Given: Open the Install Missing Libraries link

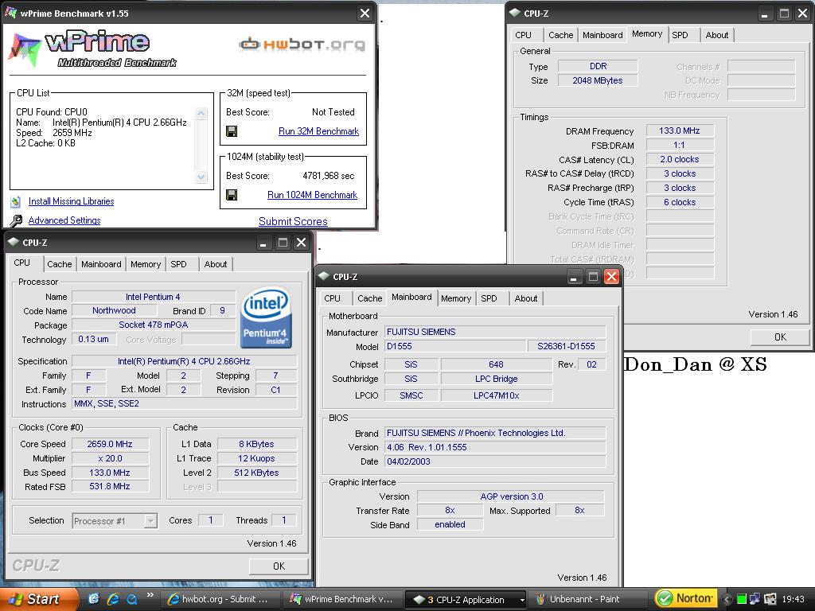Looking at the screenshot, I should click(x=71, y=201).
